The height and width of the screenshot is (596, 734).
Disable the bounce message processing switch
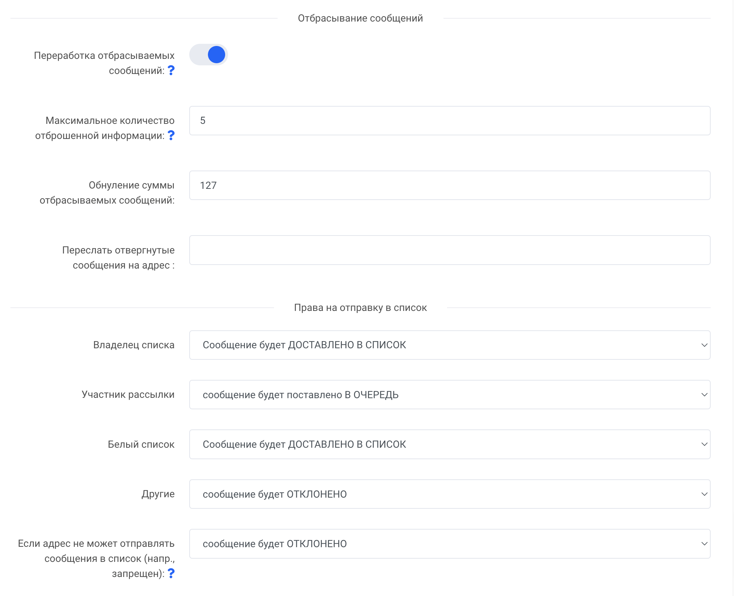209,55
